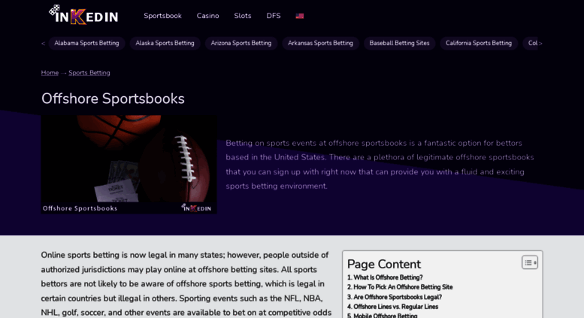Show previous items in state betting carousel
Screen dimensions: 584x318
tap(43, 43)
